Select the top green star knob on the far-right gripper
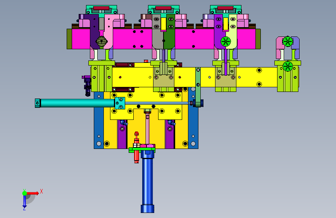 click(288, 42)
